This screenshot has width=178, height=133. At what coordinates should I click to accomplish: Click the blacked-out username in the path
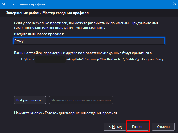pos(50,59)
